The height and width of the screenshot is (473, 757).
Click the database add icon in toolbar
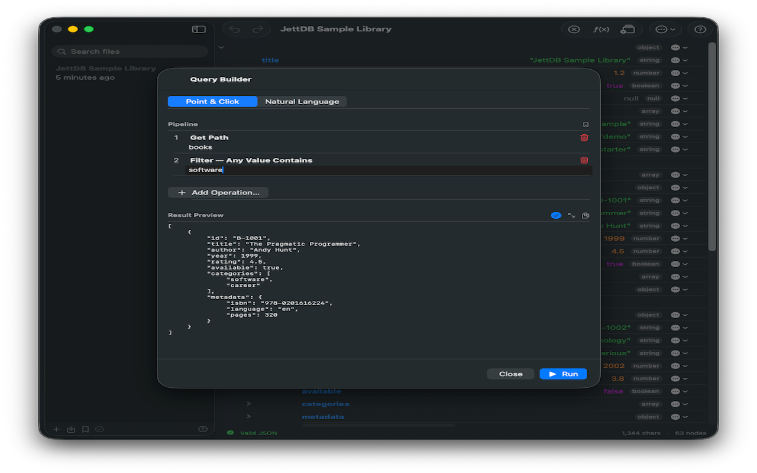(x=627, y=29)
